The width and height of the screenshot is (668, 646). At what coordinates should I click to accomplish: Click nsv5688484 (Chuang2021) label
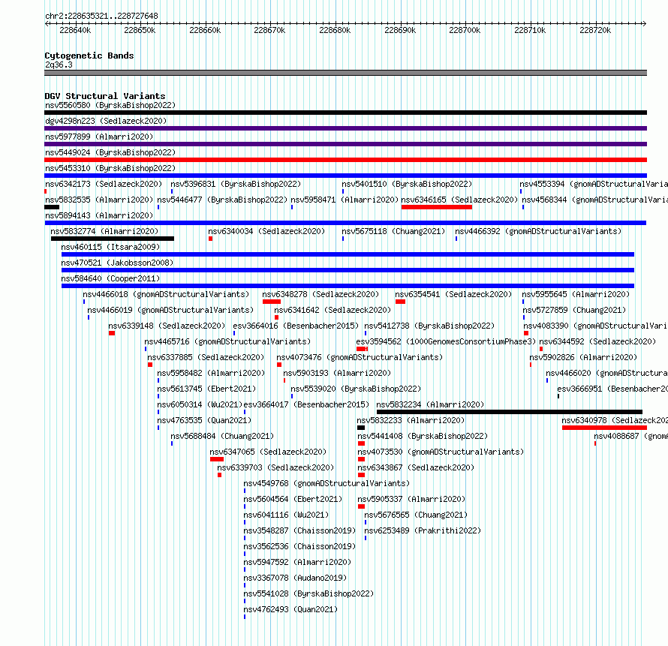[222, 436]
